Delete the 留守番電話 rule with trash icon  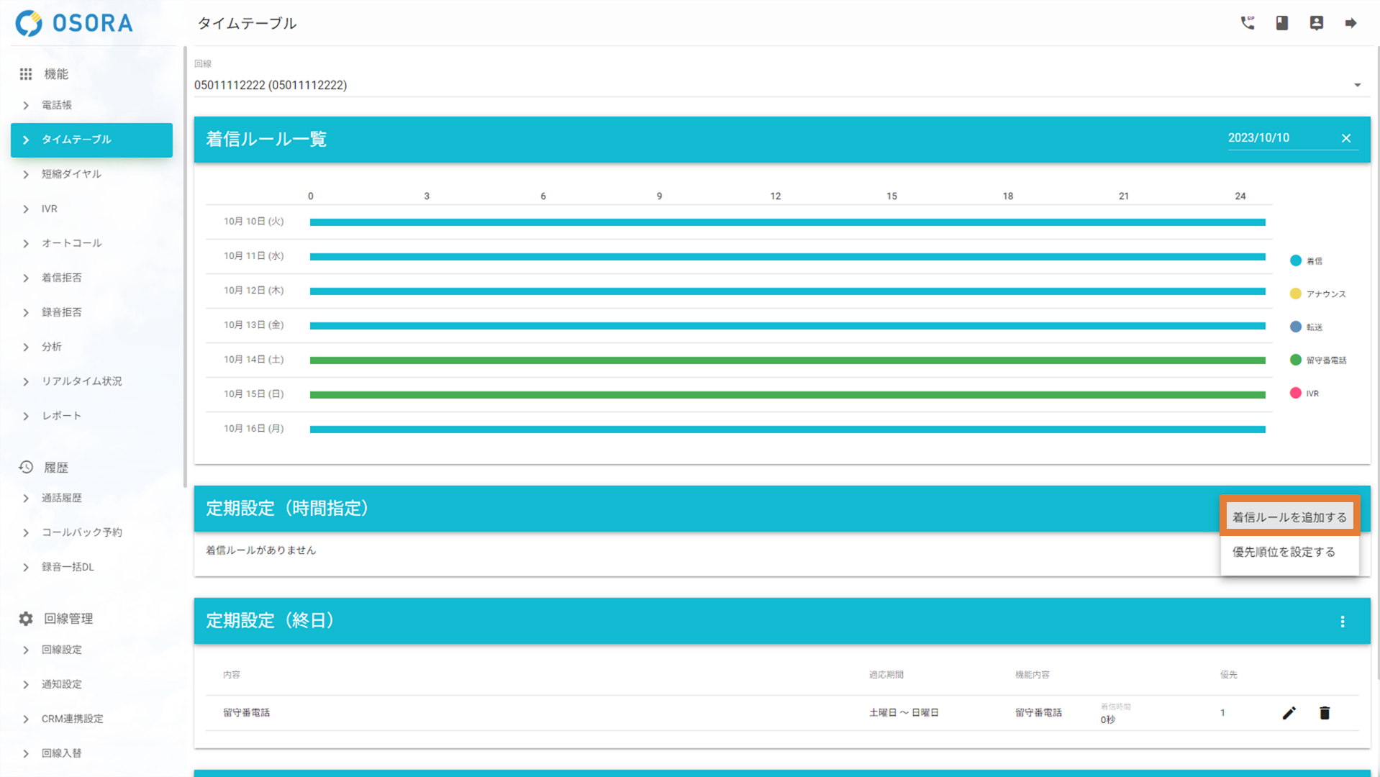tap(1324, 713)
